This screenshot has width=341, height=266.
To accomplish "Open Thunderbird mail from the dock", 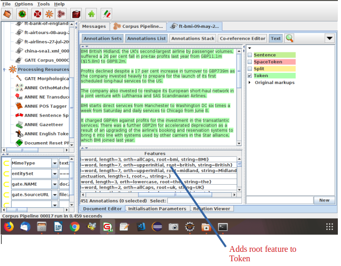I will click(x=25, y=227).
